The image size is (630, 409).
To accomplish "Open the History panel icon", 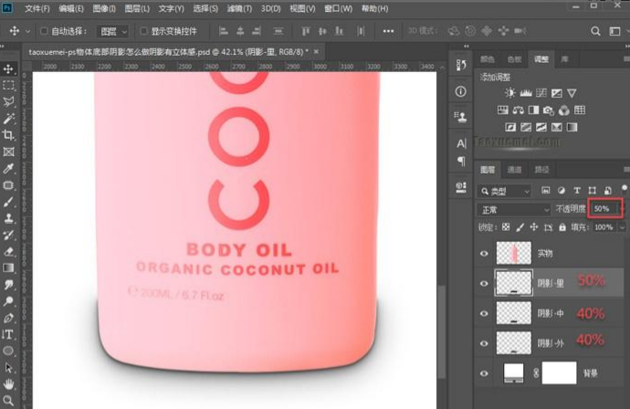I will point(461,65).
